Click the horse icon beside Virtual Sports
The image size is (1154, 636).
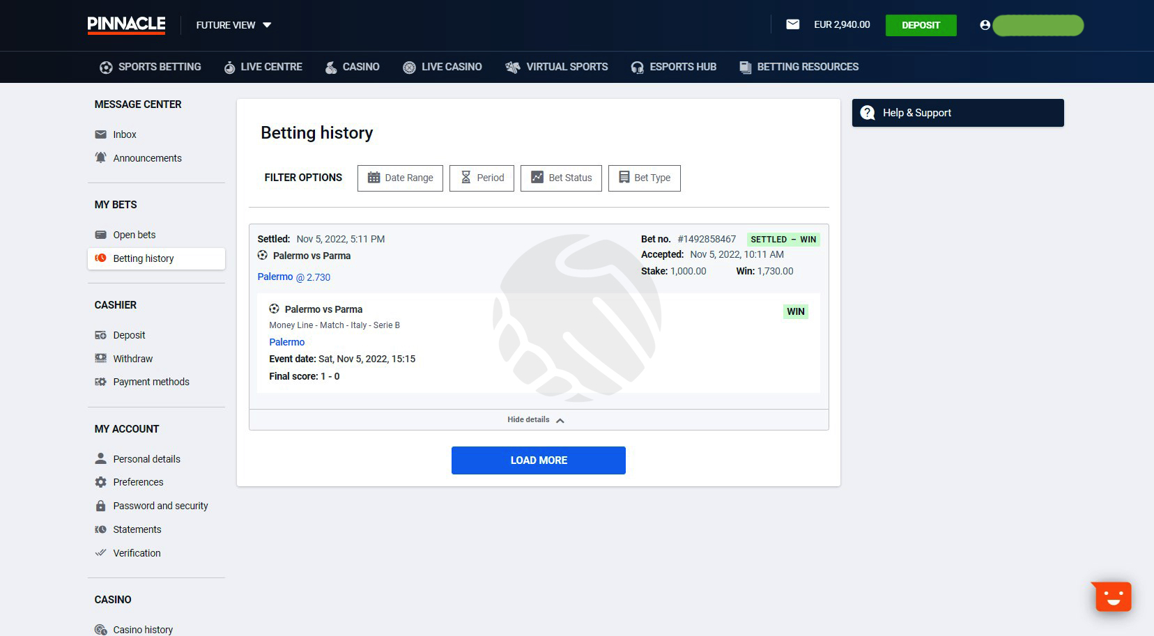[x=513, y=68]
